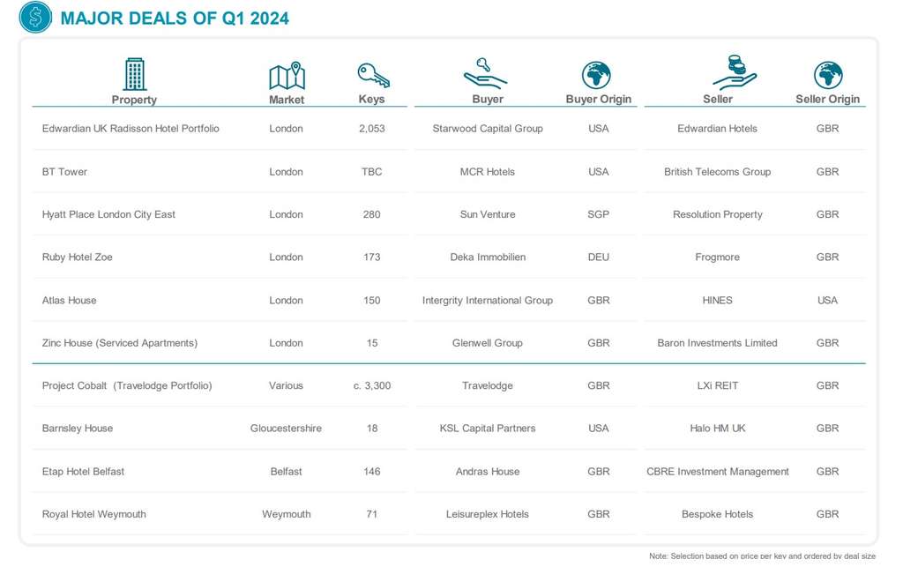Click the dollar sign icon beside the title
Screen dimensions: 903x567
tap(35, 18)
